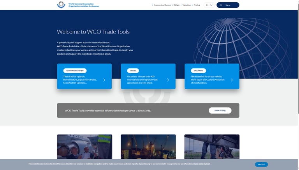
Task: Click the Sign in button
Action: pyautogui.click(x=228, y=5)
